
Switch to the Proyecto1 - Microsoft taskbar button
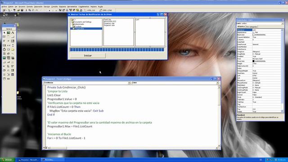pyautogui.click(x=28, y=160)
